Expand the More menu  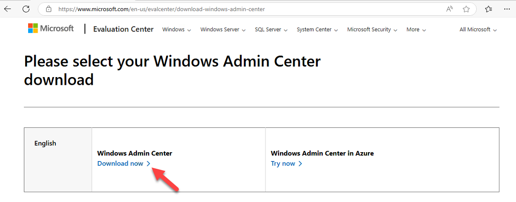point(416,29)
